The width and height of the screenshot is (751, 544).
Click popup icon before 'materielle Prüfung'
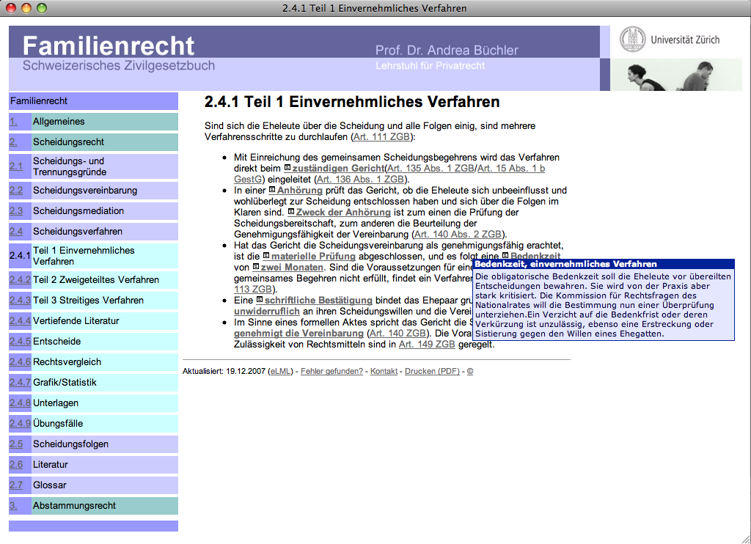[266, 256]
